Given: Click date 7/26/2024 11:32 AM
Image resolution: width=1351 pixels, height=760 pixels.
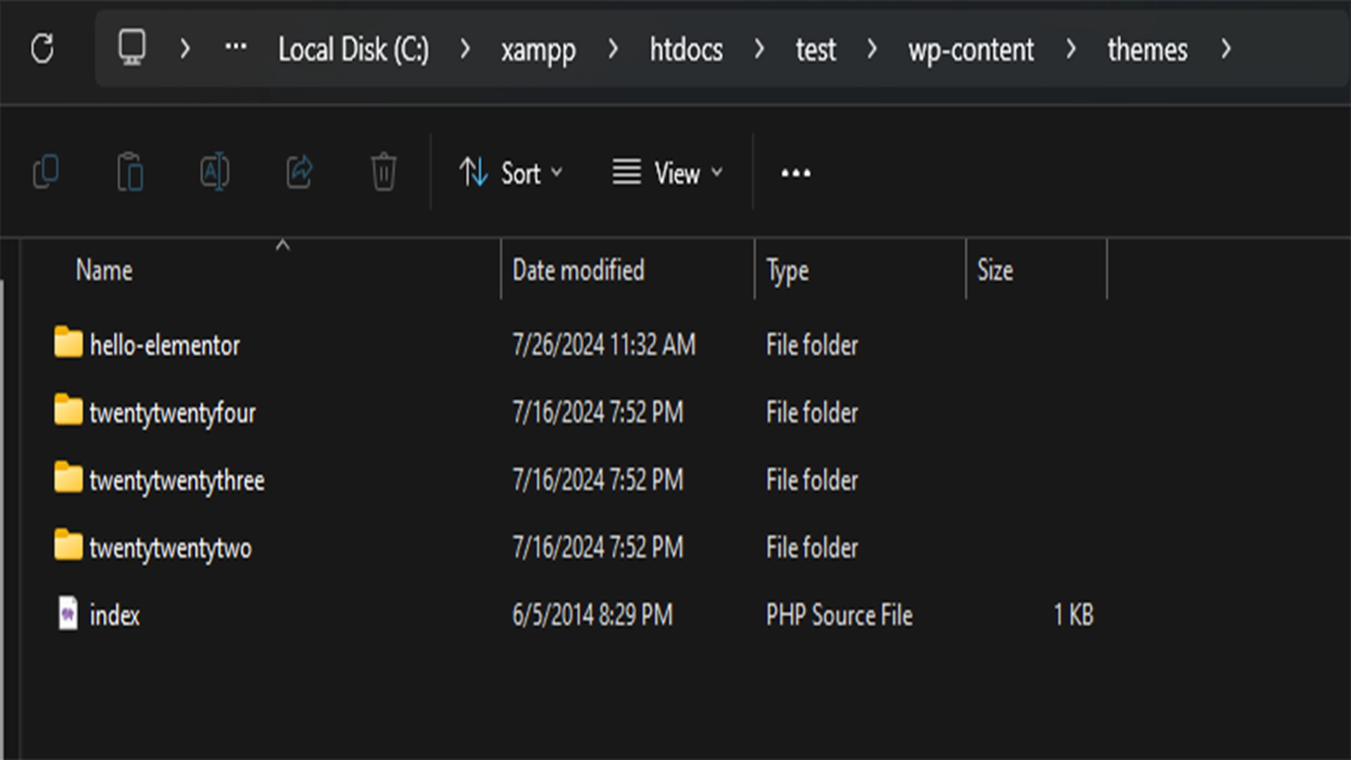Looking at the screenshot, I should pyautogui.click(x=604, y=346).
